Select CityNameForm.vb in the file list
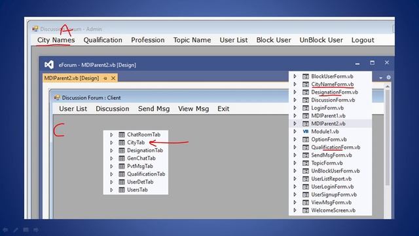This screenshot has height=236, width=419. click(333, 85)
